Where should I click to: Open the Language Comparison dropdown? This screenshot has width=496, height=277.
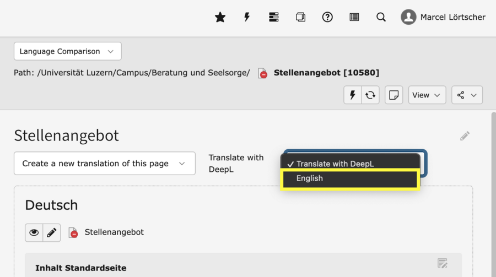(x=67, y=51)
